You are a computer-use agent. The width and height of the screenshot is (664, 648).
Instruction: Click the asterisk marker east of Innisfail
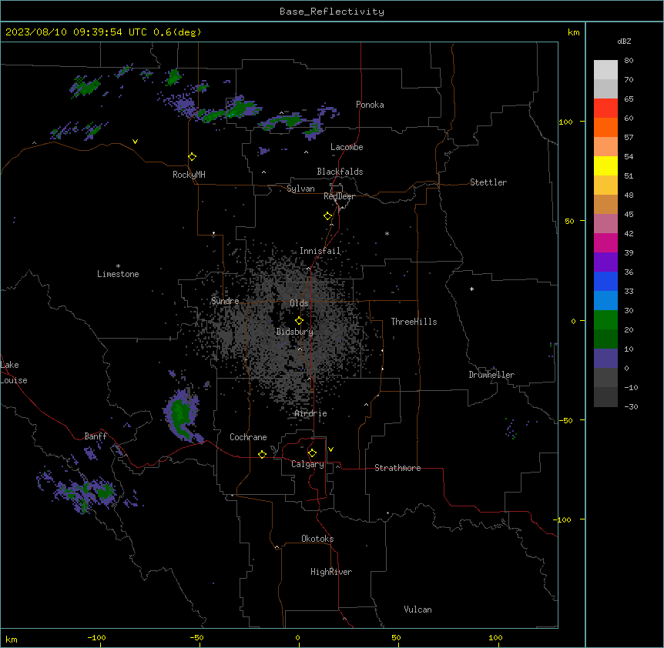click(x=387, y=234)
